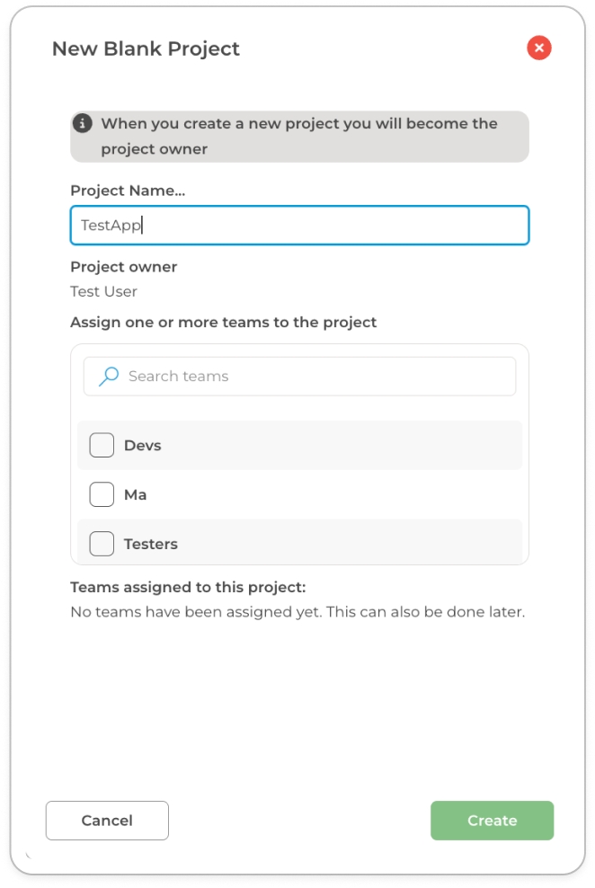Click into the Search teams field
This screenshot has height=888, width=595.
pyautogui.click(x=315, y=377)
